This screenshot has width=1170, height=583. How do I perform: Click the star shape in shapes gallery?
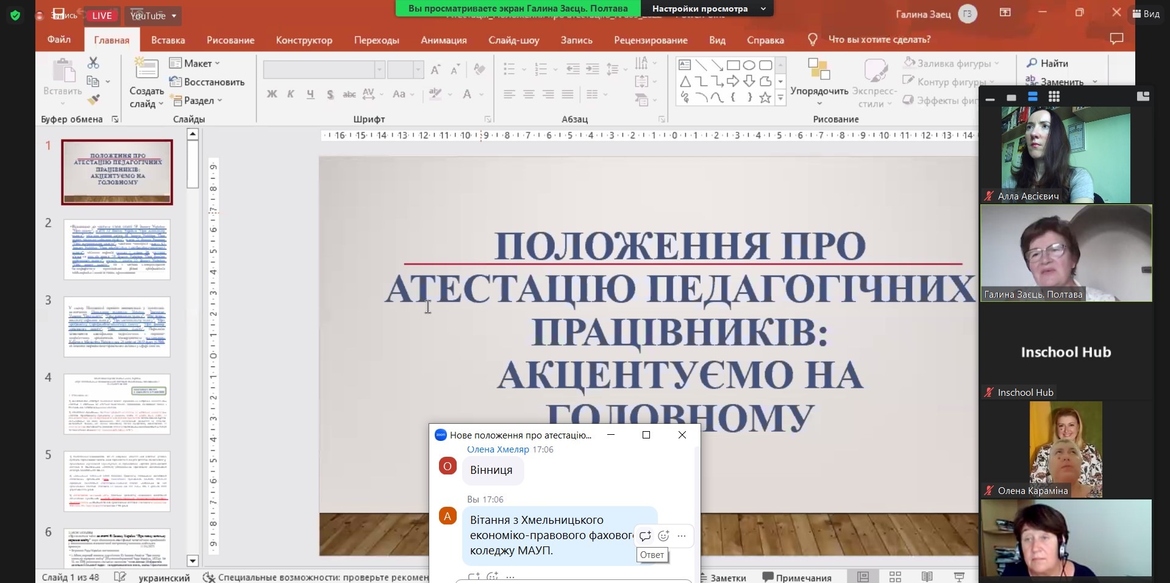tap(765, 98)
